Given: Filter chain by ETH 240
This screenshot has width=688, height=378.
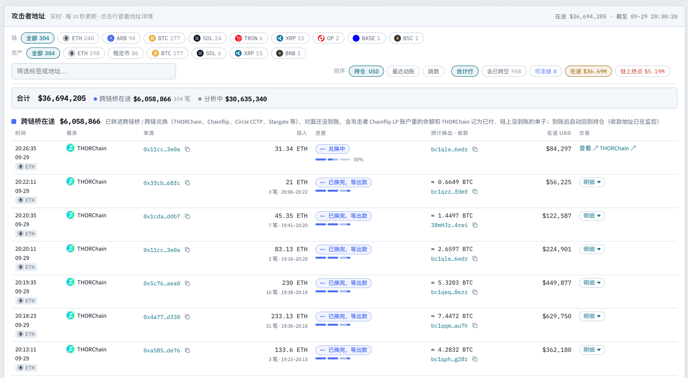Looking at the screenshot, I should click(x=78, y=38).
